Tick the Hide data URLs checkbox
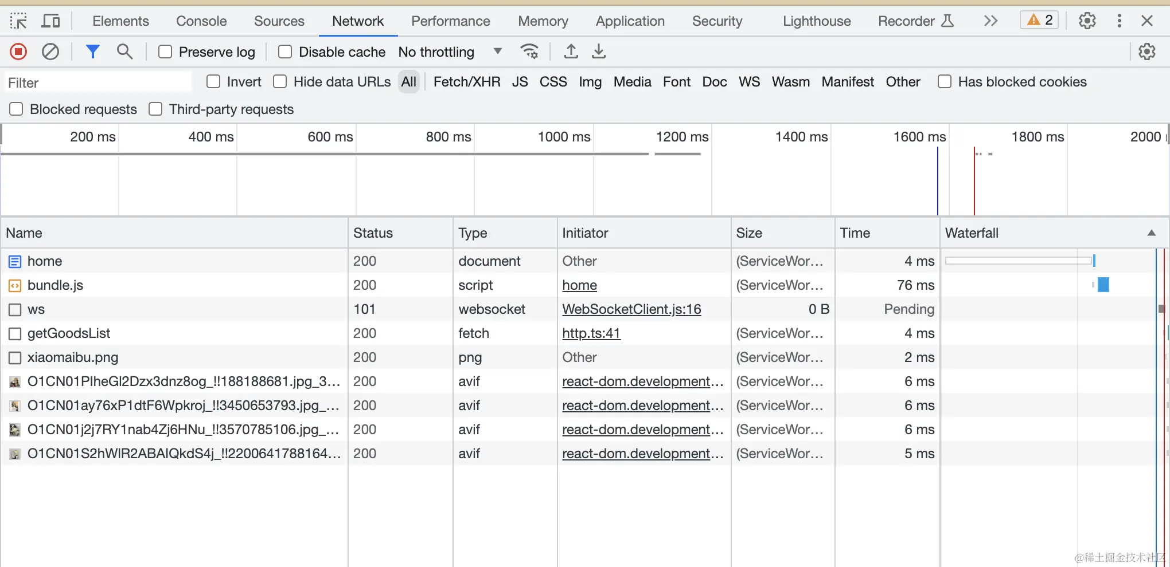 coord(280,82)
